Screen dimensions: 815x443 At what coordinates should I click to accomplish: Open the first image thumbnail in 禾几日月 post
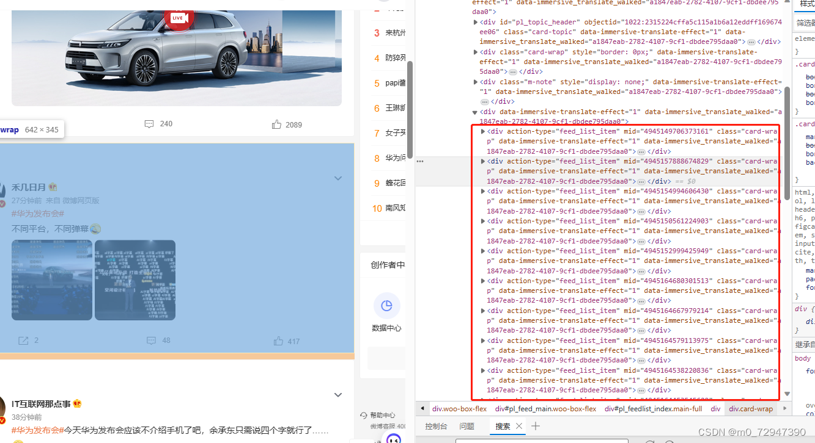click(52, 280)
